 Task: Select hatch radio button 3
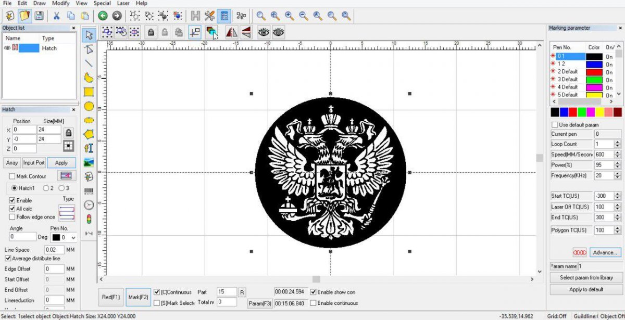(61, 188)
